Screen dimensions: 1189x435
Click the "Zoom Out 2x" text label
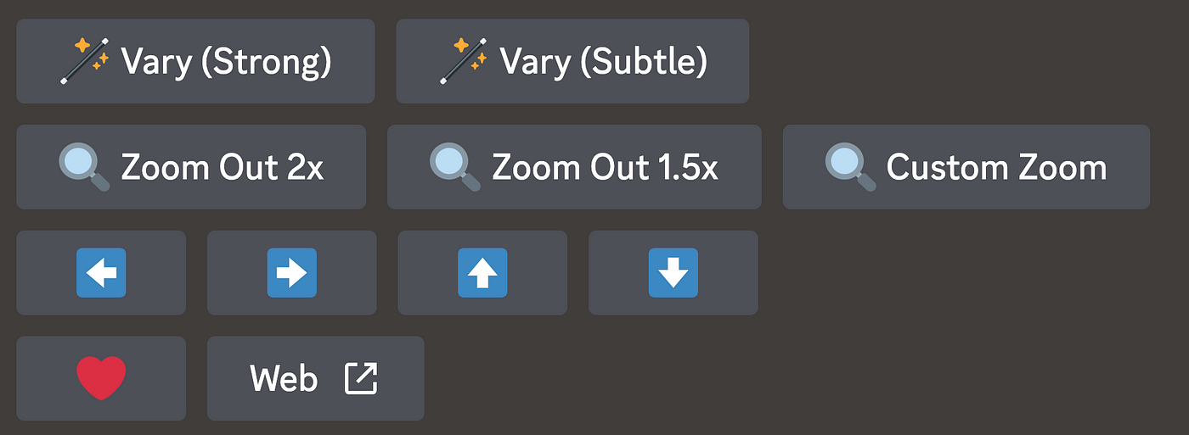tap(223, 168)
